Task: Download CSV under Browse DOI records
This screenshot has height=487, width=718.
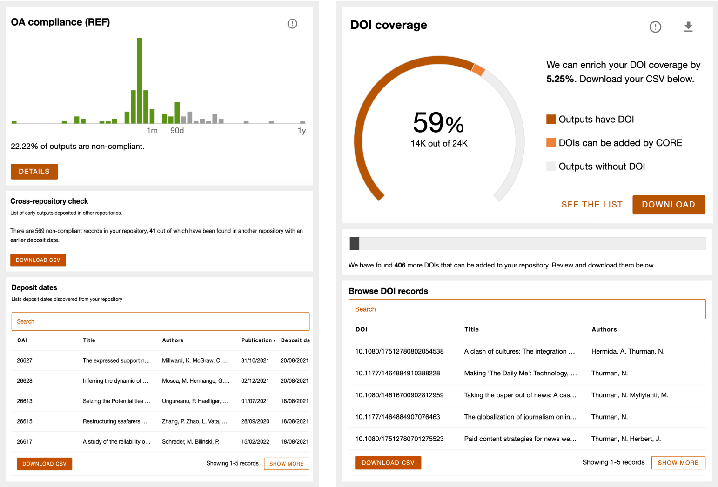Action: (388, 463)
